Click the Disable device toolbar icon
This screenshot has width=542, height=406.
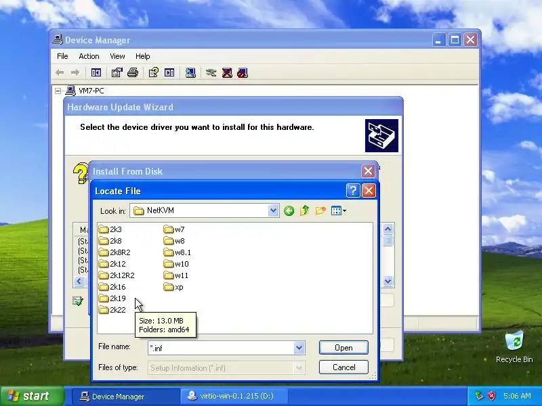243,72
